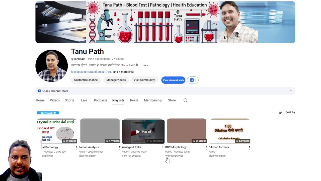View full playlist for RBC Morphology
Screen dimensions: 321x181
click(x=174, y=156)
